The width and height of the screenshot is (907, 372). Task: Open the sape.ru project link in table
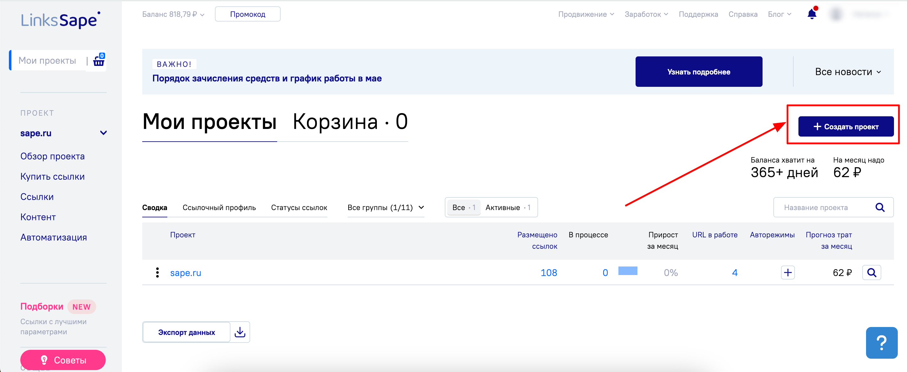pyautogui.click(x=185, y=273)
